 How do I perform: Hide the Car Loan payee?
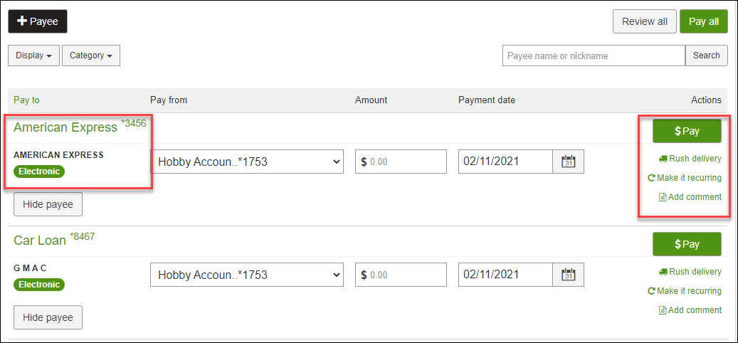click(48, 317)
